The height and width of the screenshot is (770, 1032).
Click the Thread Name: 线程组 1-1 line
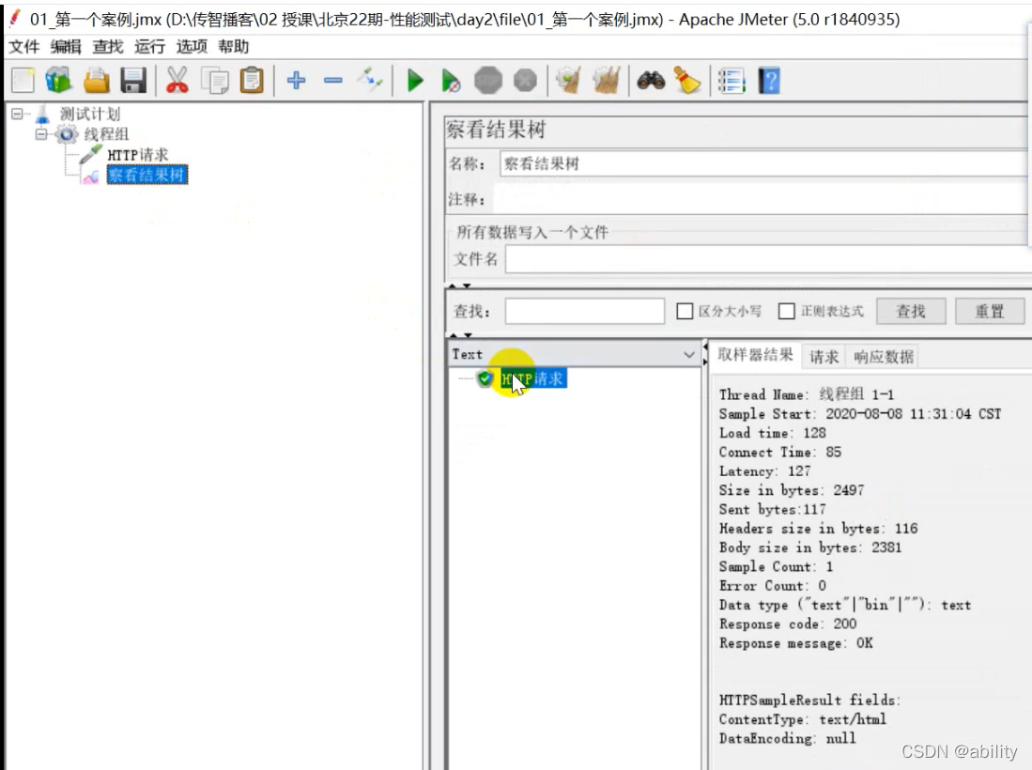click(x=807, y=394)
